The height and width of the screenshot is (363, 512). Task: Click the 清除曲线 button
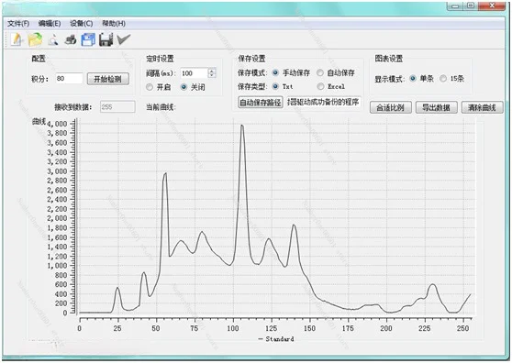482,107
